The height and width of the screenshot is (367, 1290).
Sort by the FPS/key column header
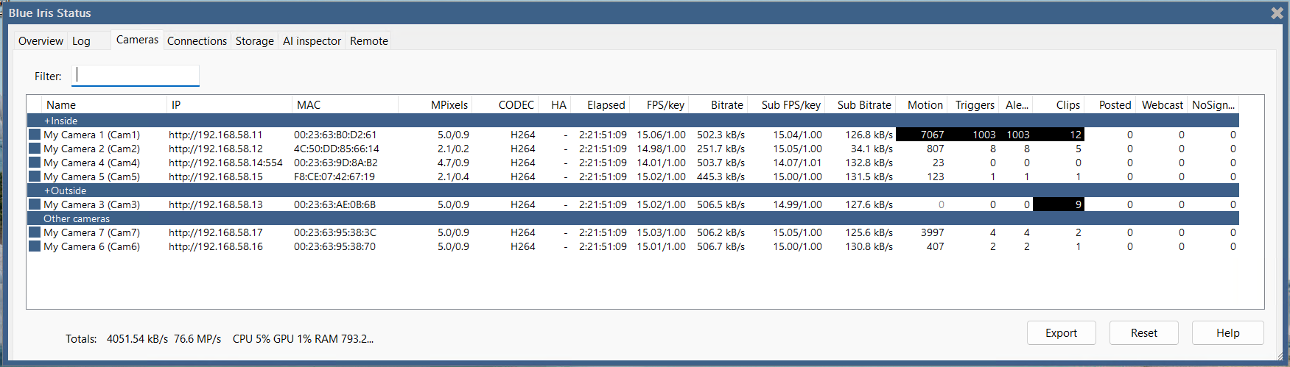659,105
